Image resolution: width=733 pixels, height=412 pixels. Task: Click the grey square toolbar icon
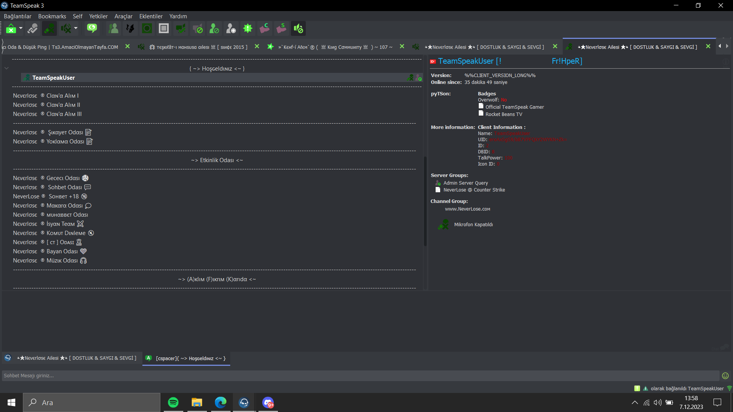164,29
